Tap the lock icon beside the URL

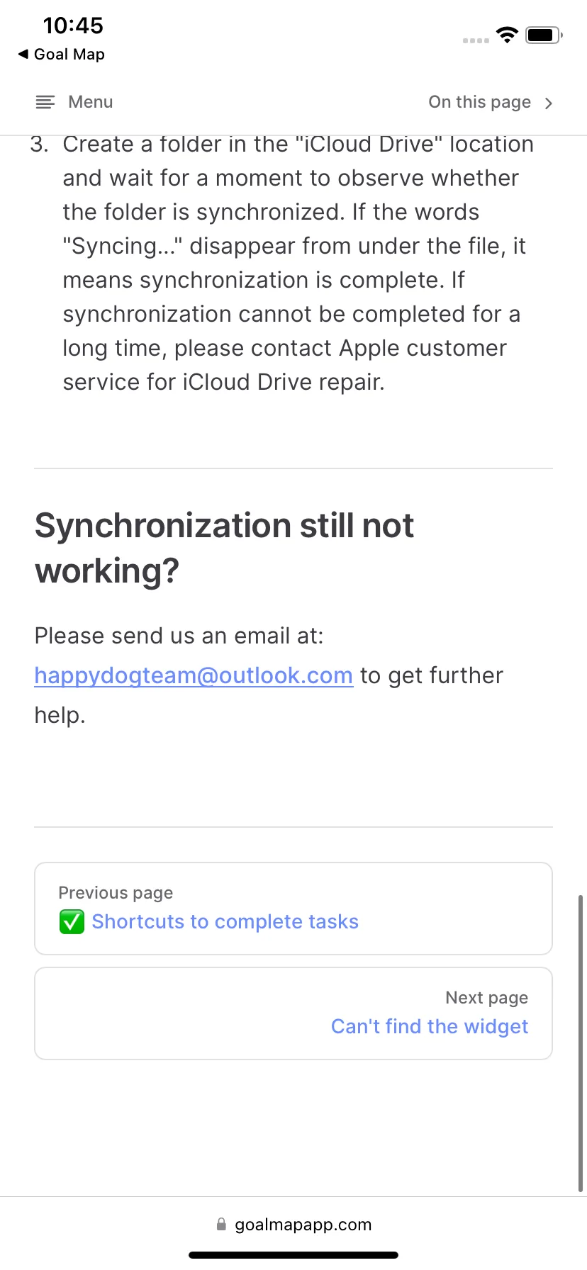click(221, 1224)
